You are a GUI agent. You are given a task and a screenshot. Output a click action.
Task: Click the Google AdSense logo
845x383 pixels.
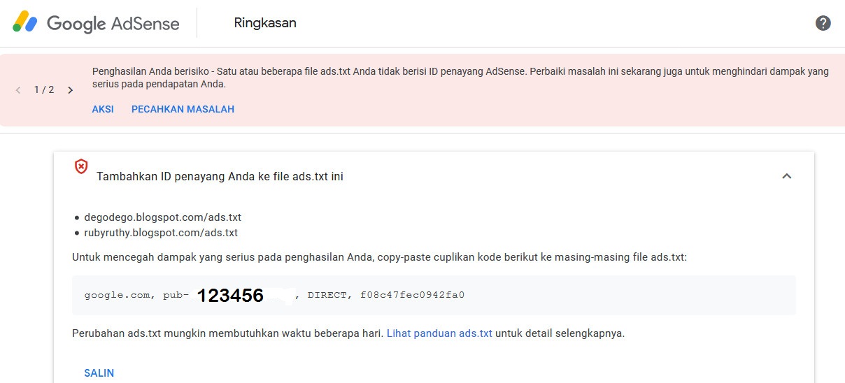point(96,23)
